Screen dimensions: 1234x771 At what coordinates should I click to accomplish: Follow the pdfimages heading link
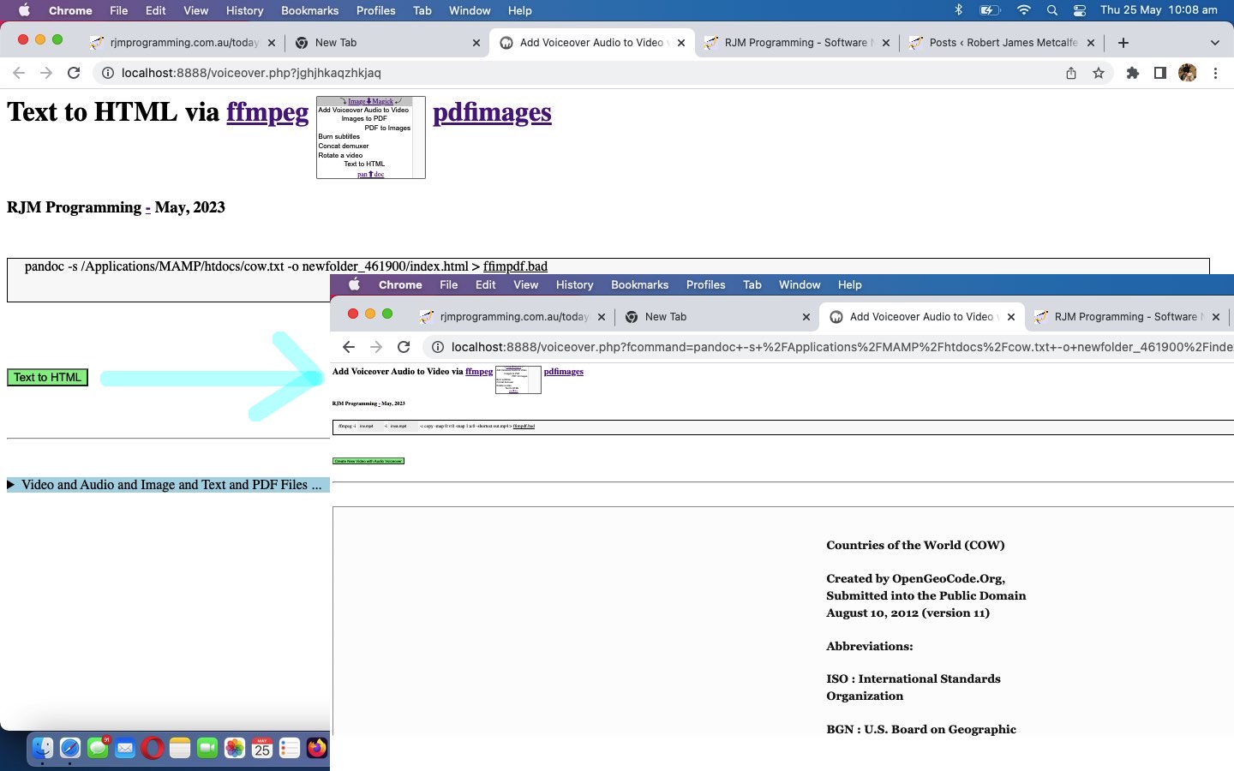492,112
